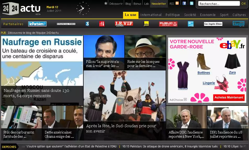Open the Sport section tab
Screen dimensions: 249x150
224,15
